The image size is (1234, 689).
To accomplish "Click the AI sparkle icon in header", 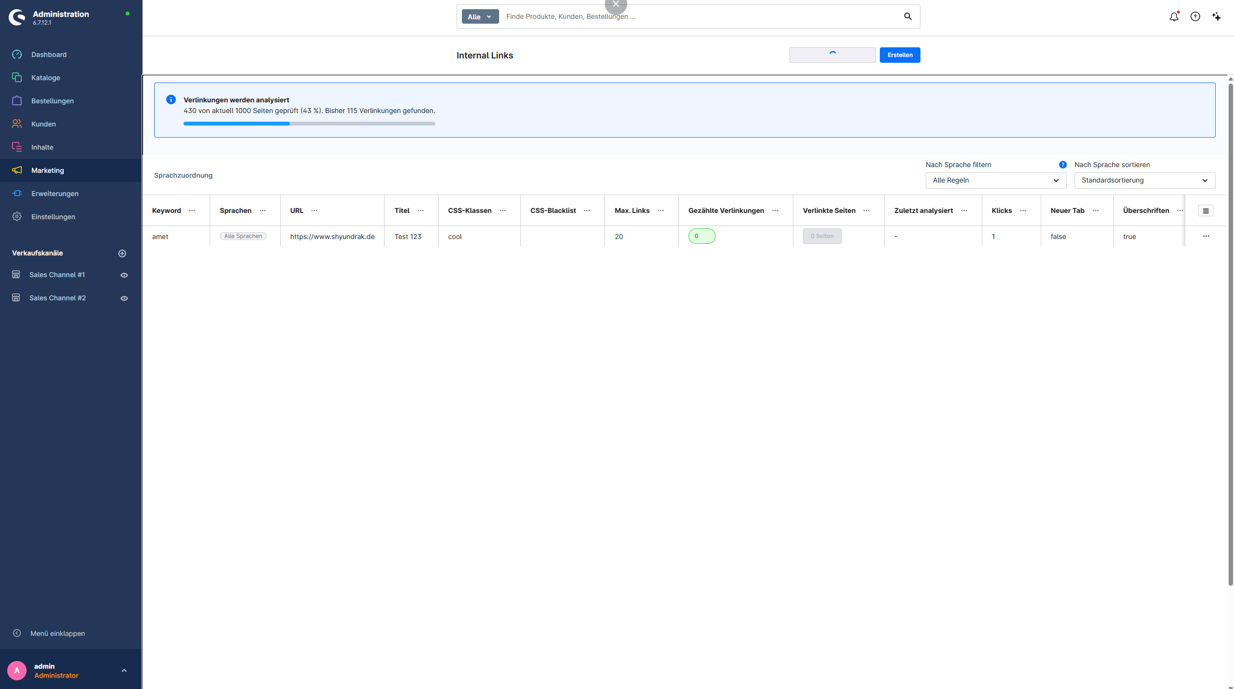I will click(x=1216, y=16).
